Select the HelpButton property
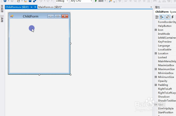This screenshot has height=116, width=176. [165, 26]
